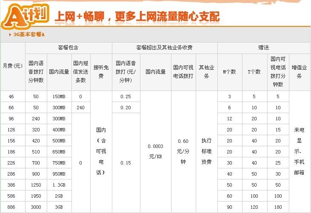The image size is (311, 213).
Task: Click the 月费(元) column header
Action: [x=13, y=66]
